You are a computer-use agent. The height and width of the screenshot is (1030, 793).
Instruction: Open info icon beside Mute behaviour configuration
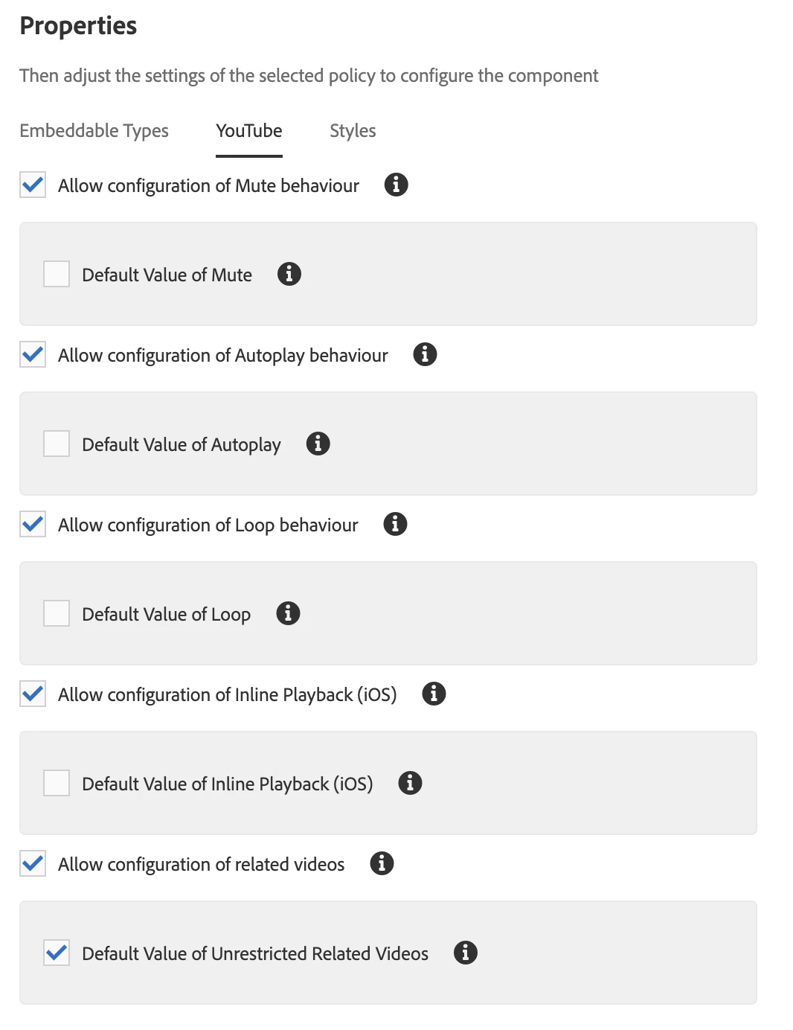[x=396, y=185]
